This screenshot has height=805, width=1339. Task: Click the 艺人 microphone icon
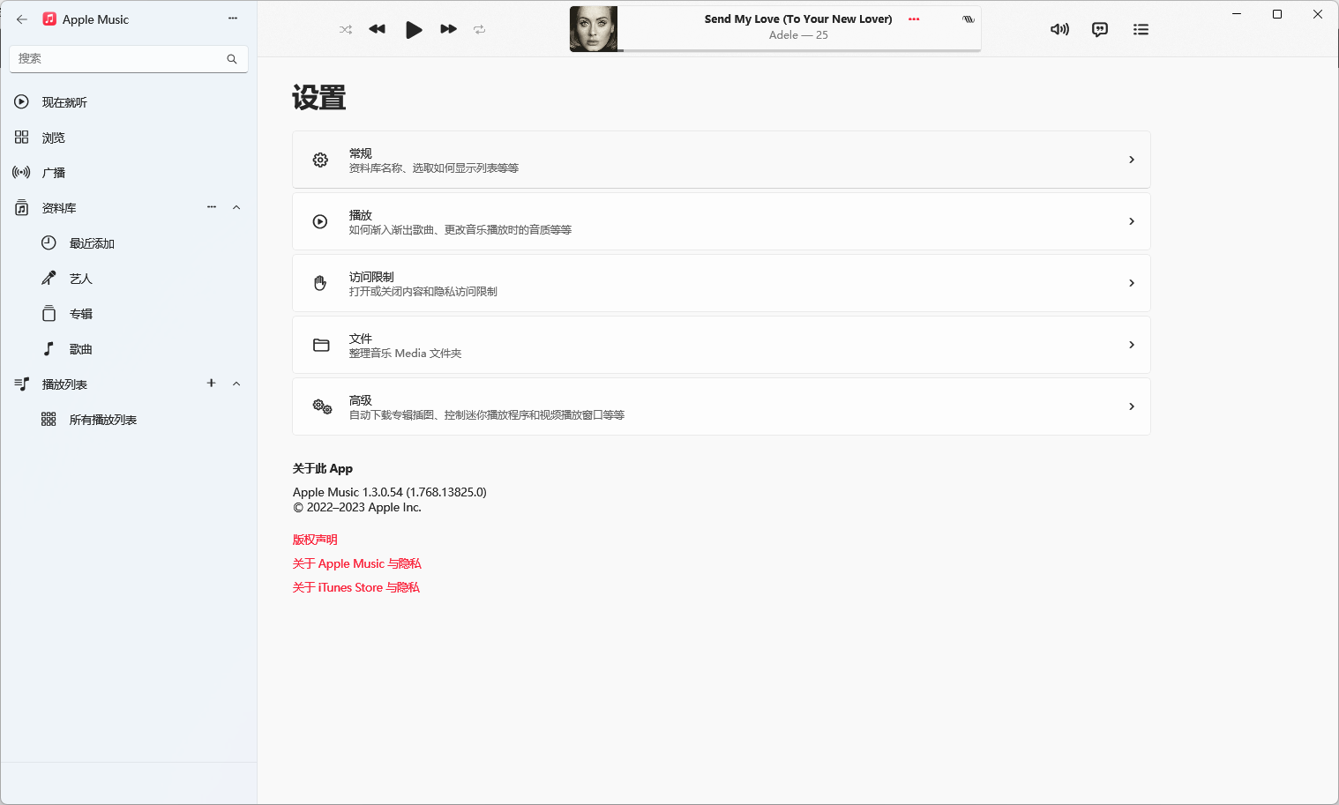pyautogui.click(x=49, y=279)
